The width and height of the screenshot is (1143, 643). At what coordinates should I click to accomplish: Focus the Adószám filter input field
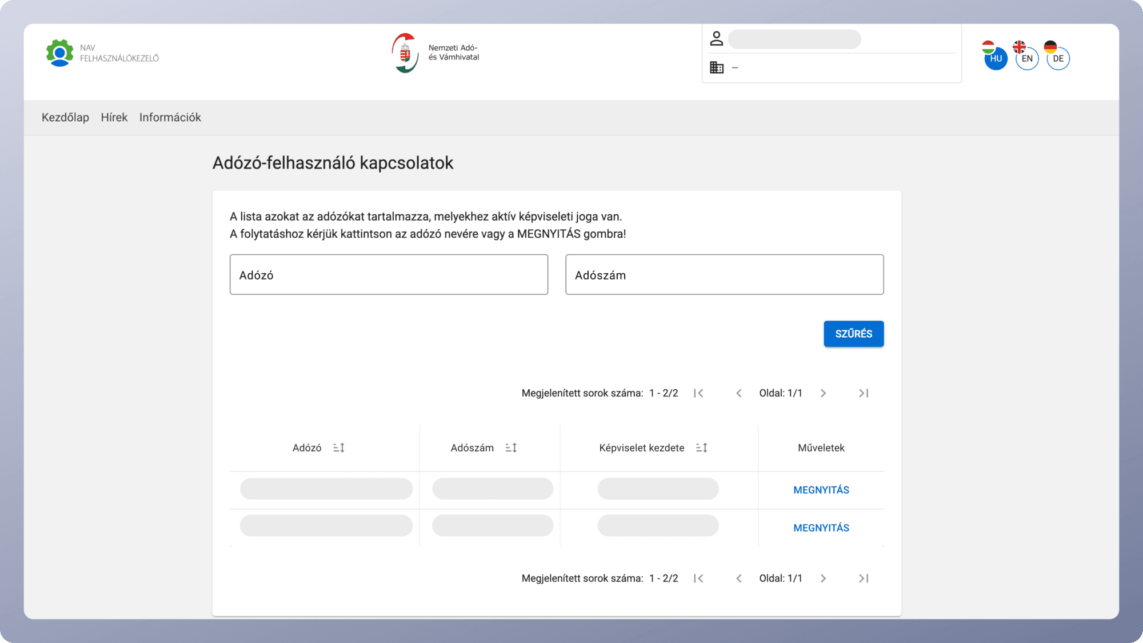[x=724, y=274]
